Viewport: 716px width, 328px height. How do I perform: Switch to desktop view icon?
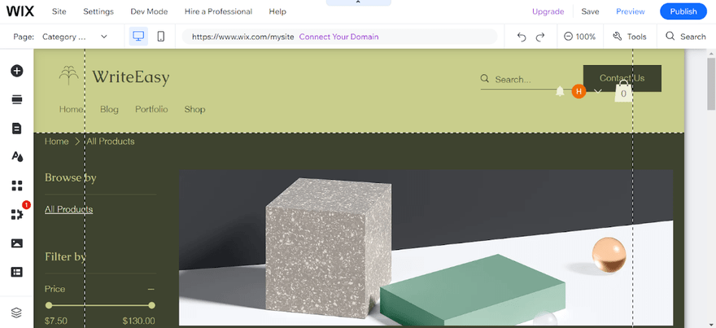pyautogui.click(x=138, y=37)
